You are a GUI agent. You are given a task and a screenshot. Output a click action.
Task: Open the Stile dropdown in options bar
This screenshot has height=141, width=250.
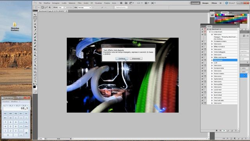pyautogui.click(x=84, y=7)
